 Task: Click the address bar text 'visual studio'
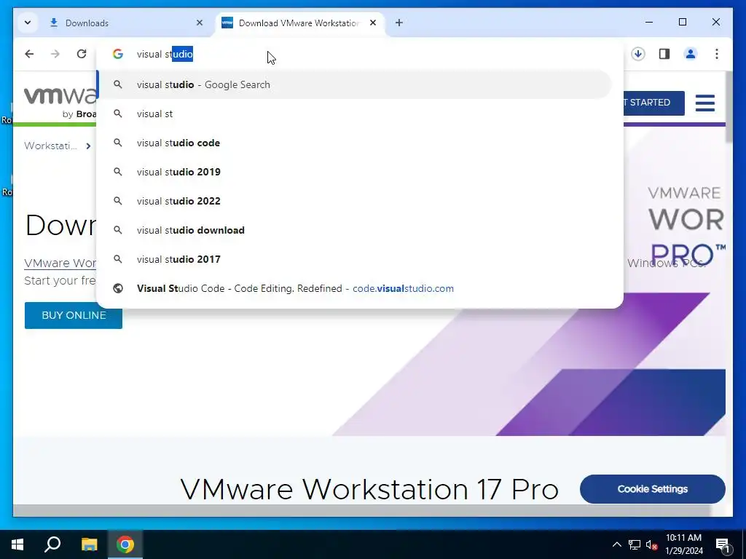(x=165, y=54)
